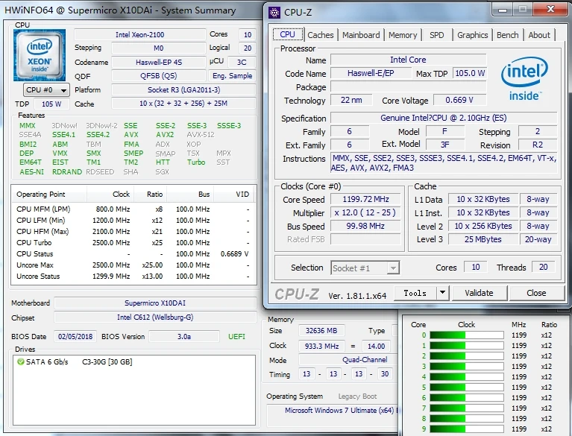Open the CPU #0 selector dropdown

coord(46,90)
